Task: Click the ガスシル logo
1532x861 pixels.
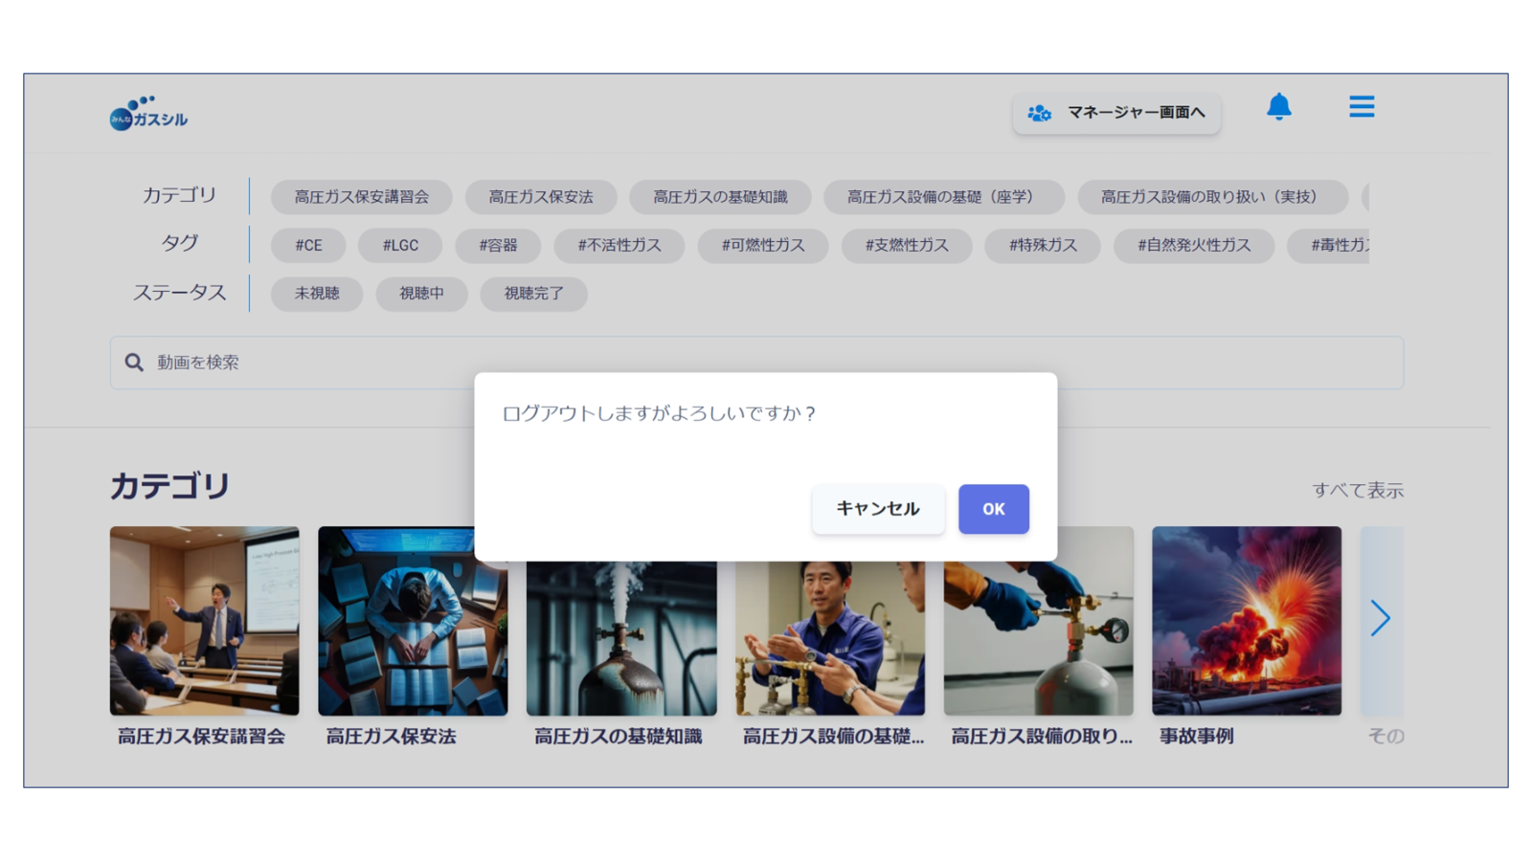Action: click(x=148, y=113)
